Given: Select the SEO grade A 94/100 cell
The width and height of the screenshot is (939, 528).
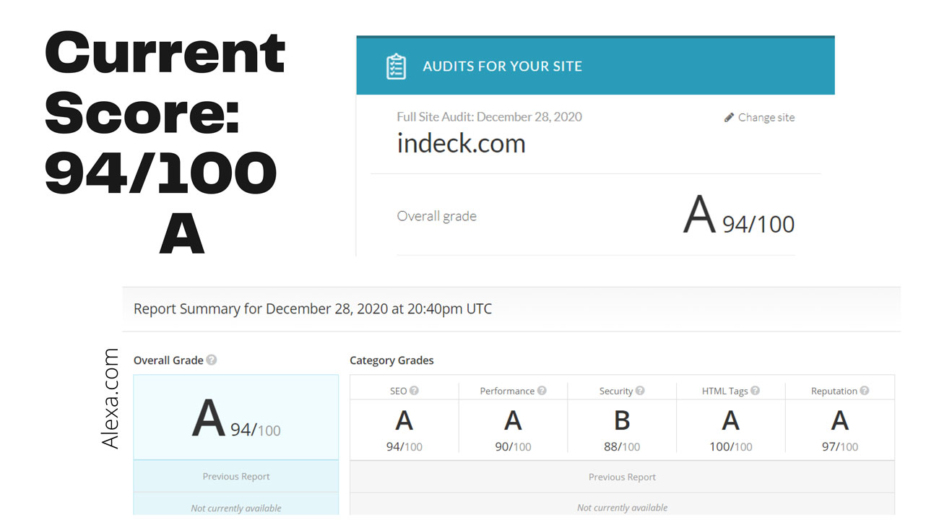Looking at the screenshot, I should [404, 430].
